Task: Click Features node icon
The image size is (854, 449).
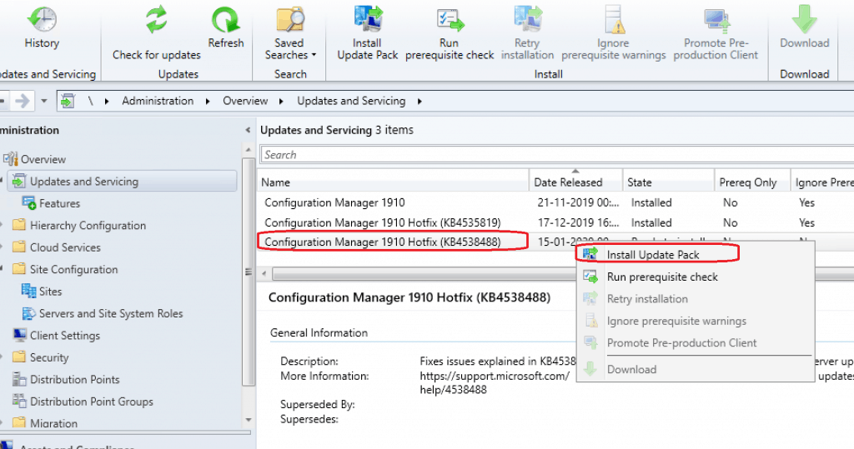Action: click(29, 203)
